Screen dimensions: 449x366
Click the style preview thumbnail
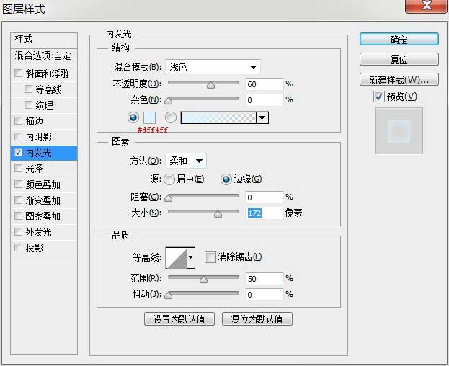coord(399,130)
